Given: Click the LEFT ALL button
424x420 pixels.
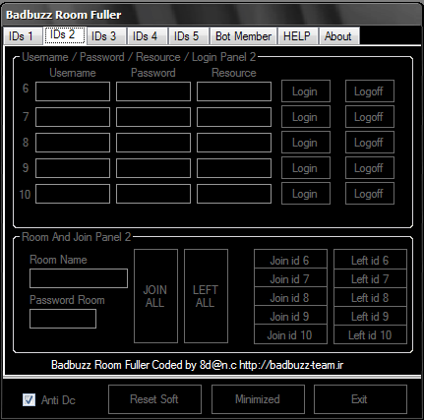Looking at the screenshot, I should click(206, 296).
